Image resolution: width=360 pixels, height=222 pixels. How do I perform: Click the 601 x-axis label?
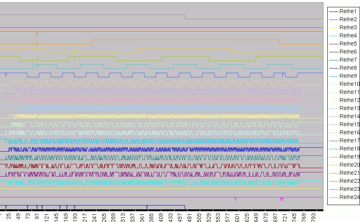pos(237,218)
